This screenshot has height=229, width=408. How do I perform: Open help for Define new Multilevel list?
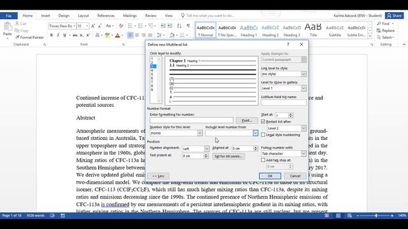(x=288, y=45)
